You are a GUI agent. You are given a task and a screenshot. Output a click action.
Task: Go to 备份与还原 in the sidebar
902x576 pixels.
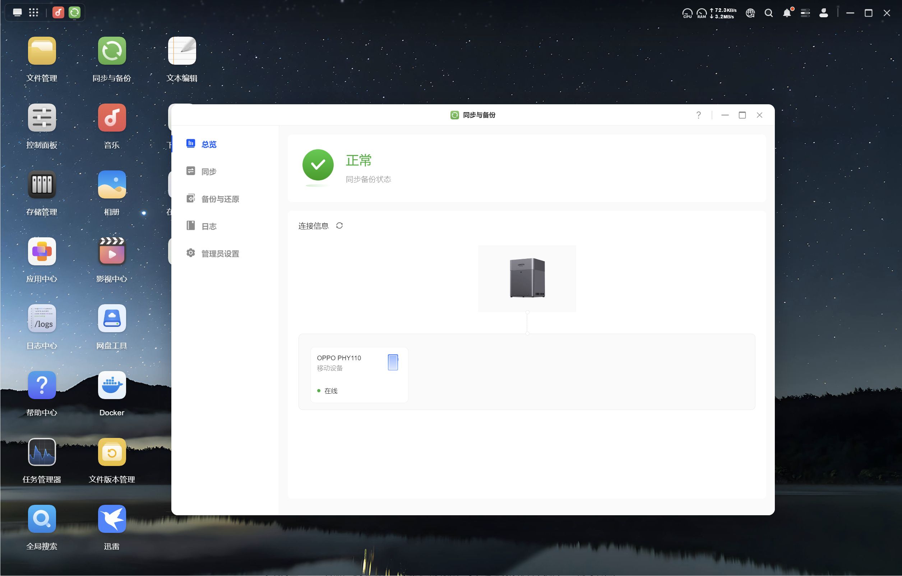219,199
